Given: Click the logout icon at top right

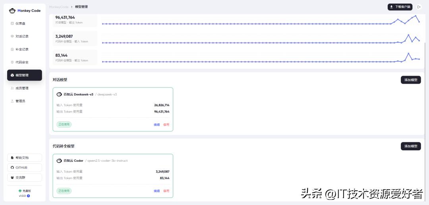Looking at the screenshot, I should (419, 7).
